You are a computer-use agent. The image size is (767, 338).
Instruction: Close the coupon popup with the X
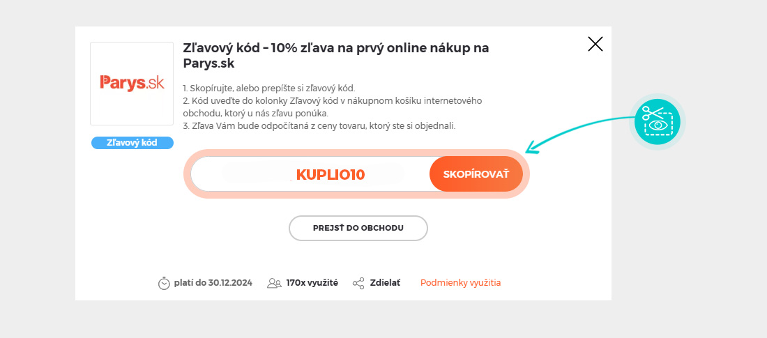coord(595,44)
